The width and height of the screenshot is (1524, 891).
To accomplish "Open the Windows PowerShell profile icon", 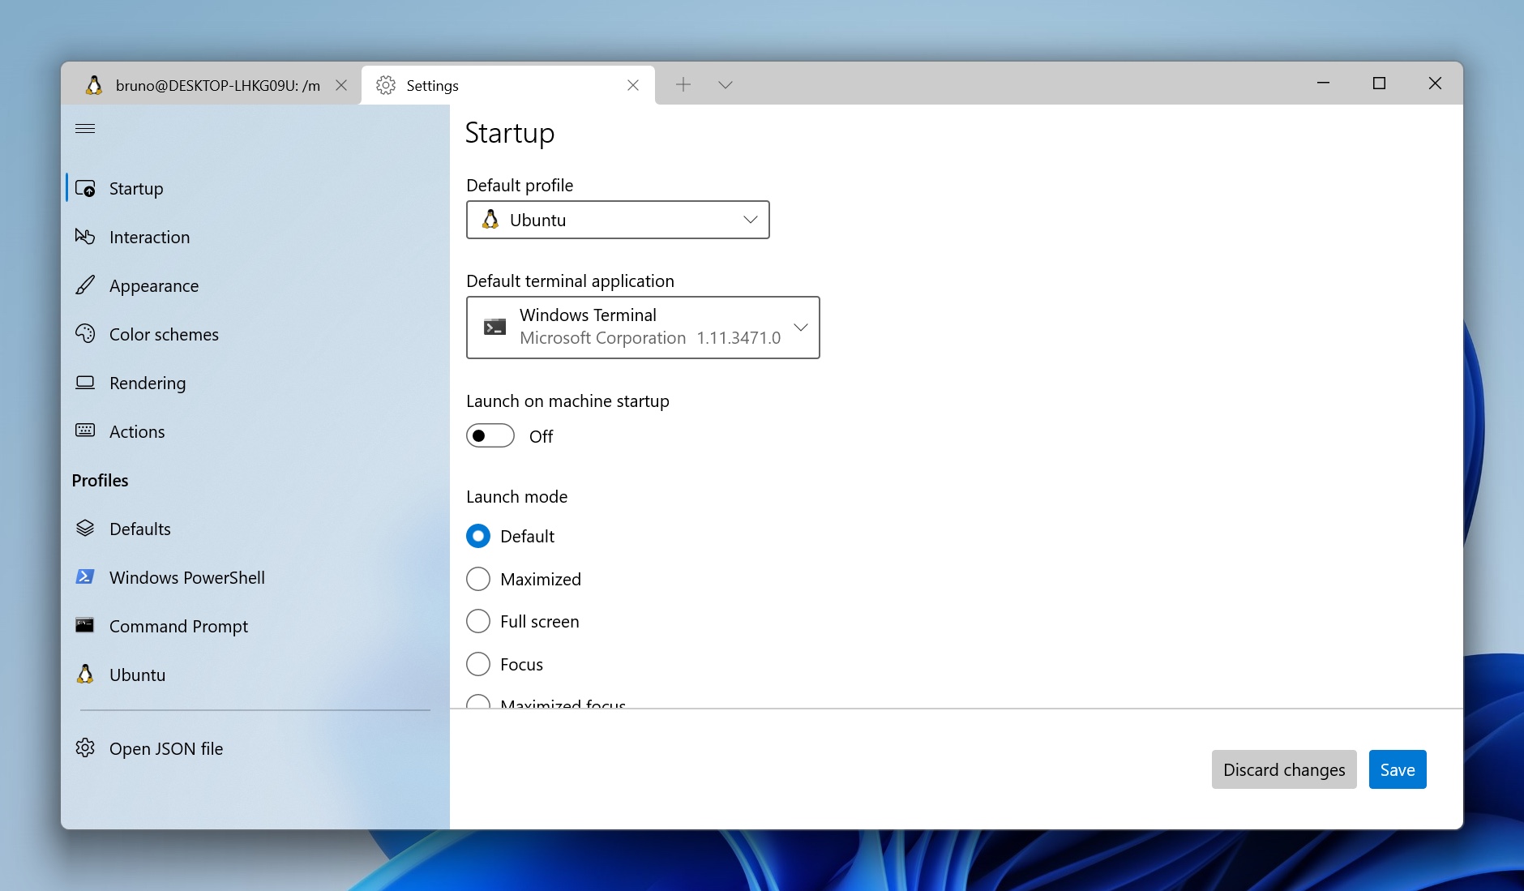I will [85, 577].
